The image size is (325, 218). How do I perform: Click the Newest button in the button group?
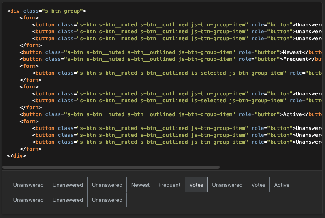(140, 185)
